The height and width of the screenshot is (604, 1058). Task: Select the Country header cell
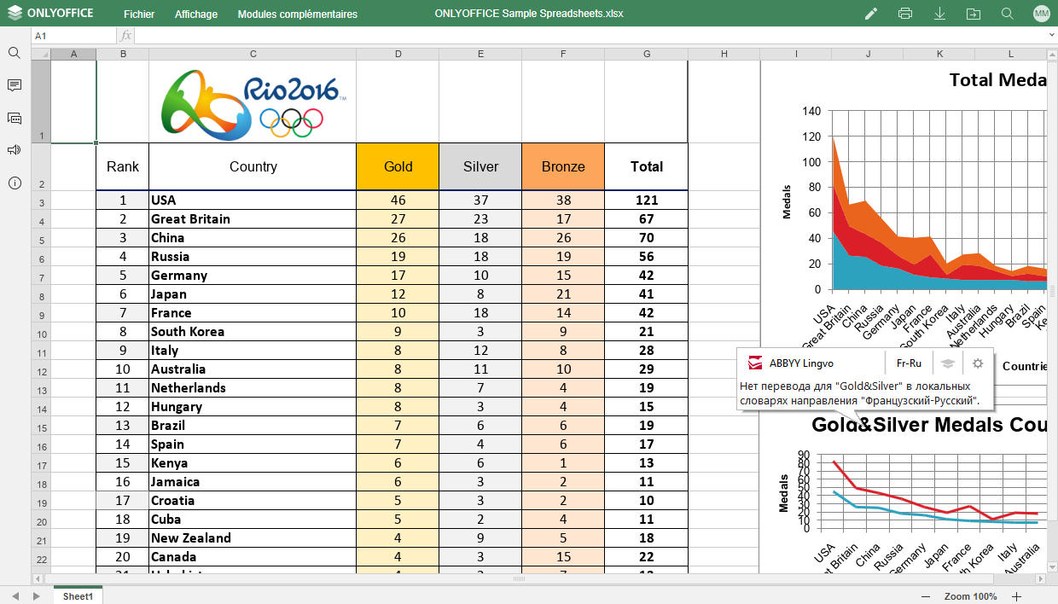click(253, 166)
